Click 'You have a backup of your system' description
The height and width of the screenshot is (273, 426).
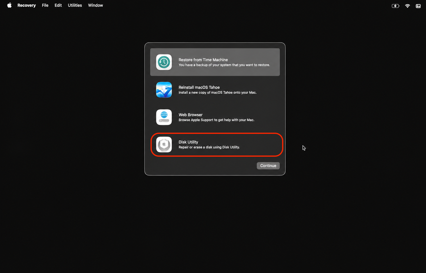coord(224,65)
